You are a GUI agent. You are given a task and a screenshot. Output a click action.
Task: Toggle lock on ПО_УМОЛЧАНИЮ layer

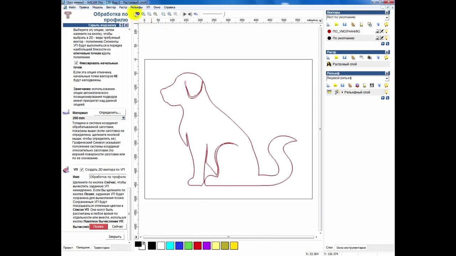pyautogui.click(x=377, y=31)
